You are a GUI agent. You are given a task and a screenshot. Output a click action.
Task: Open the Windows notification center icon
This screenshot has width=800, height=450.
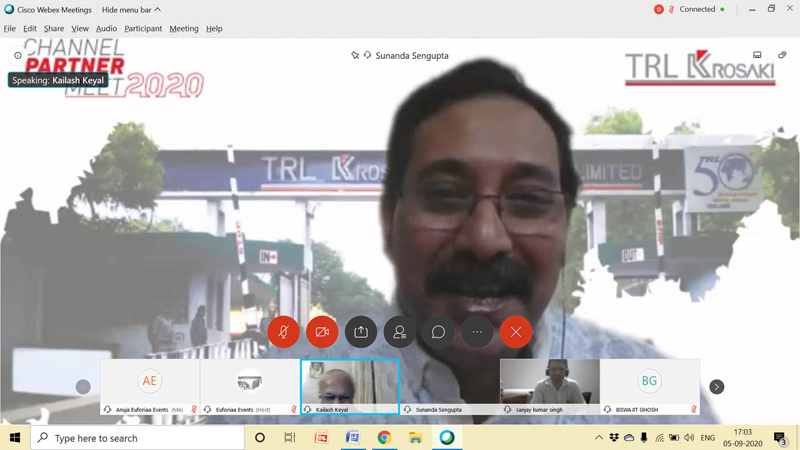pyautogui.click(x=781, y=438)
